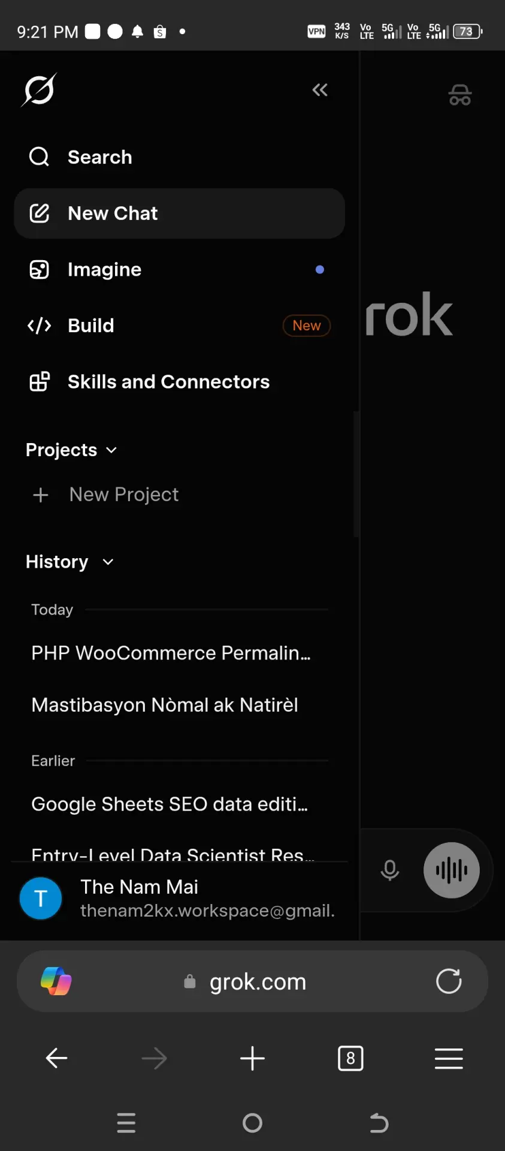
Task: Open Skills and Connectors
Action: click(x=179, y=382)
